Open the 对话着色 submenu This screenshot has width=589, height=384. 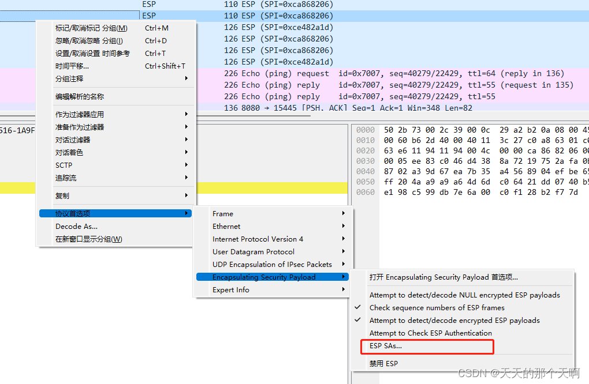tap(69, 153)
